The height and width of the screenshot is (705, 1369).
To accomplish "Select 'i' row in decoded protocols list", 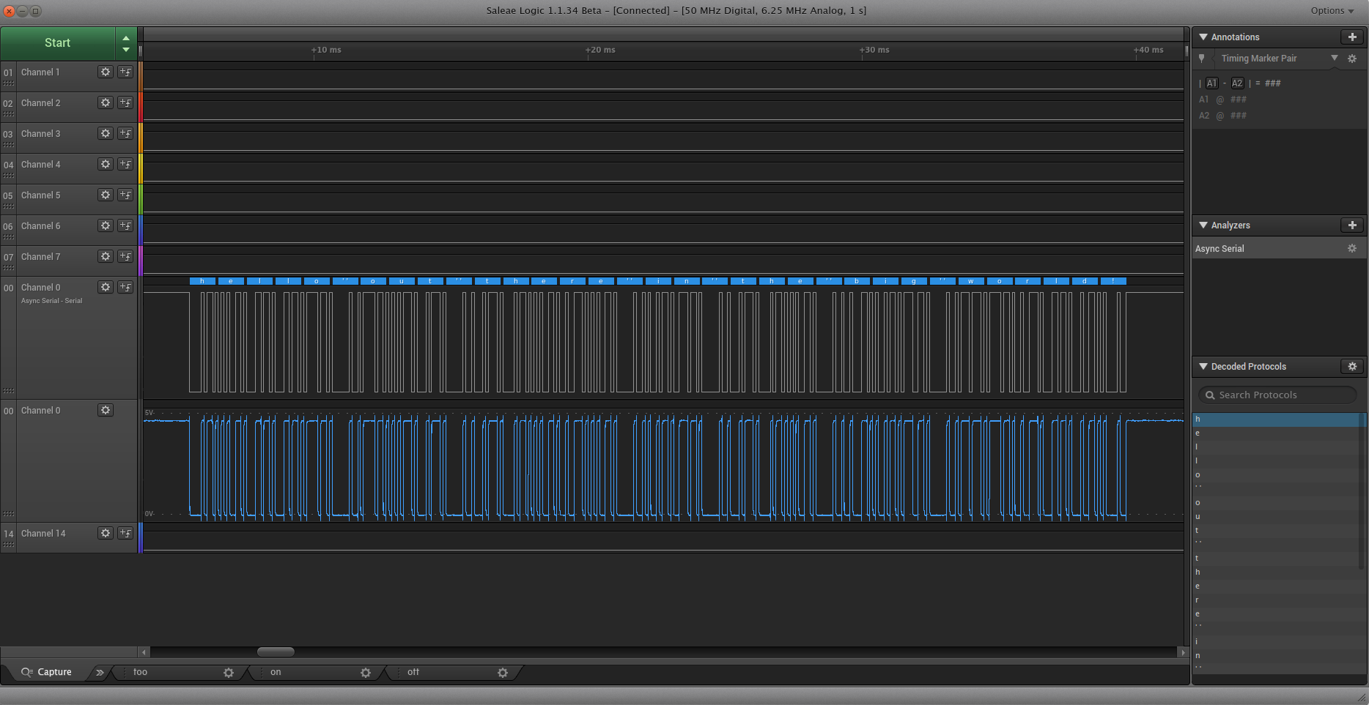I will 1277,642.
